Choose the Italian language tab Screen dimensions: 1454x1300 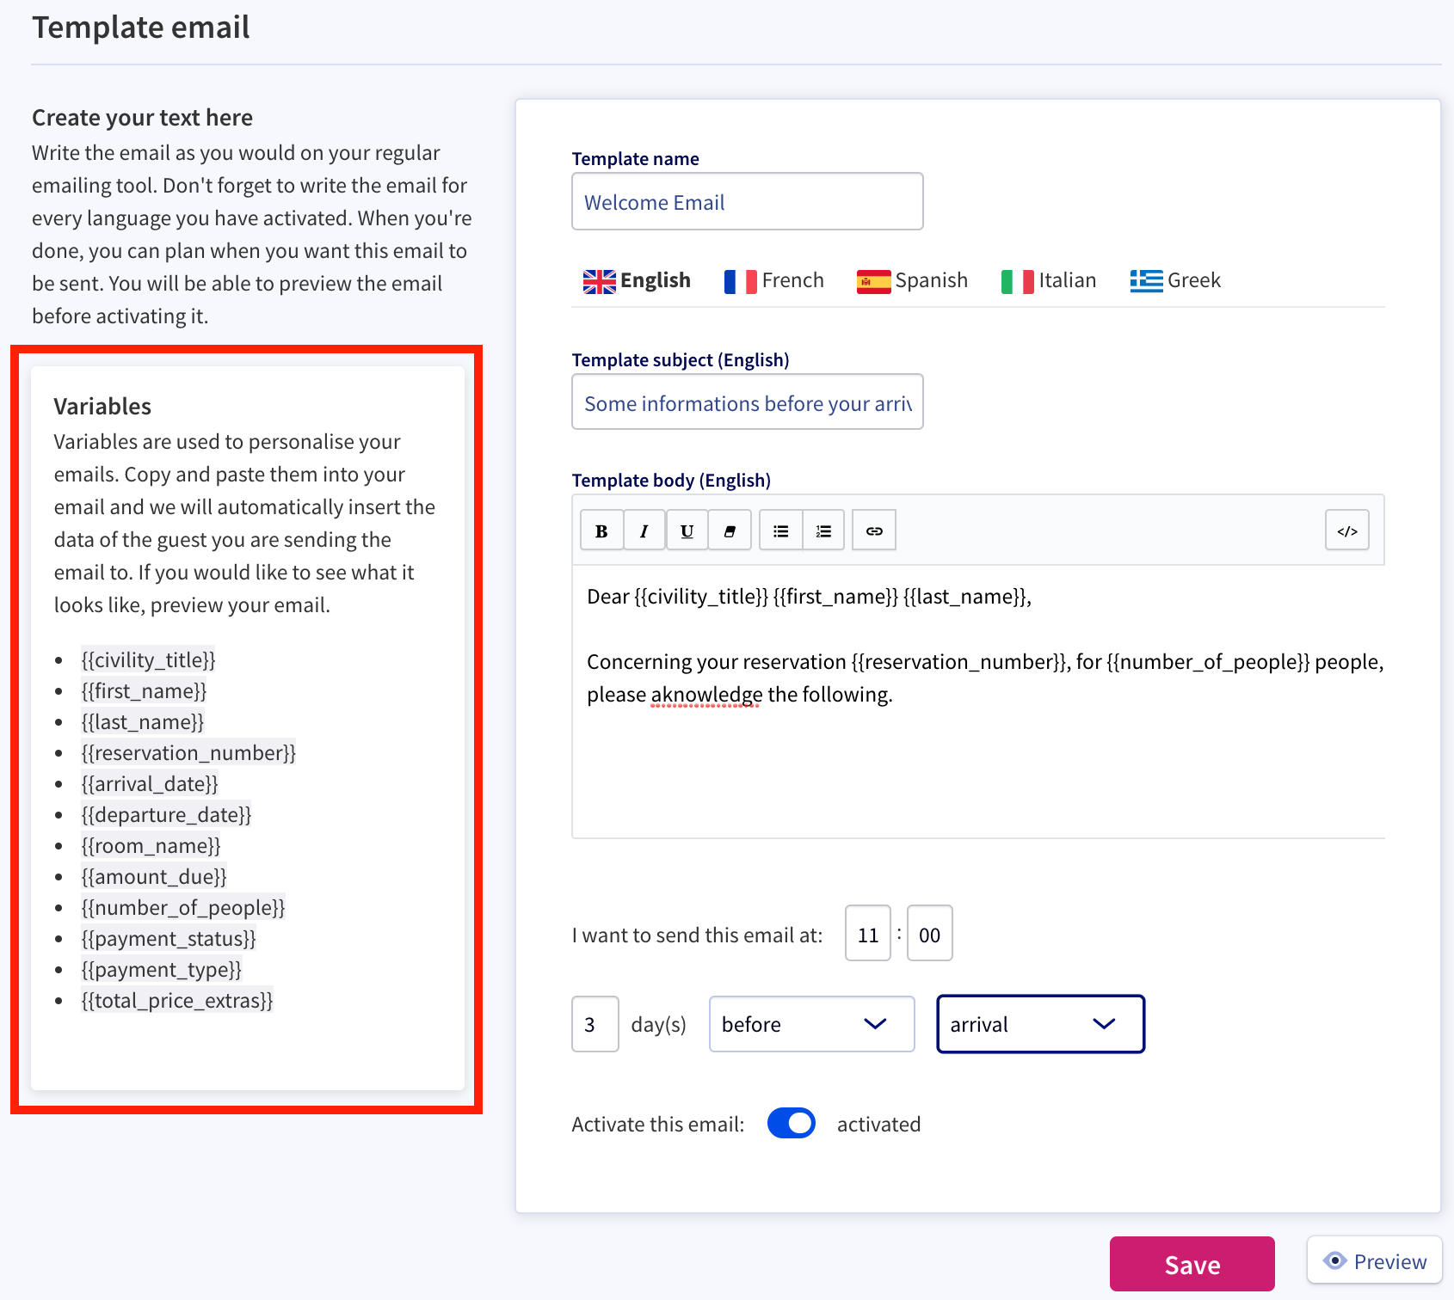[x=1049, y=280]
